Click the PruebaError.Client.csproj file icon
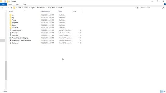This screenshot has width=166, height=93. tap(10, 38)
